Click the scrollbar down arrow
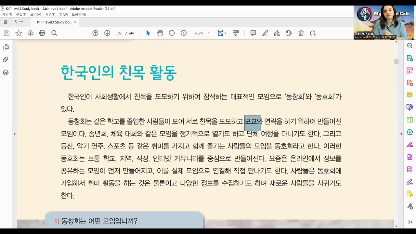416x234 pixels. coord(396,226)
